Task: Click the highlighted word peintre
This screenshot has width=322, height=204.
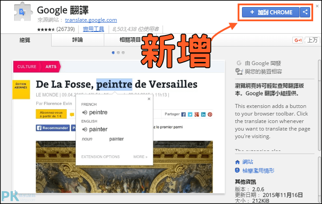Action: pos(114,85)
